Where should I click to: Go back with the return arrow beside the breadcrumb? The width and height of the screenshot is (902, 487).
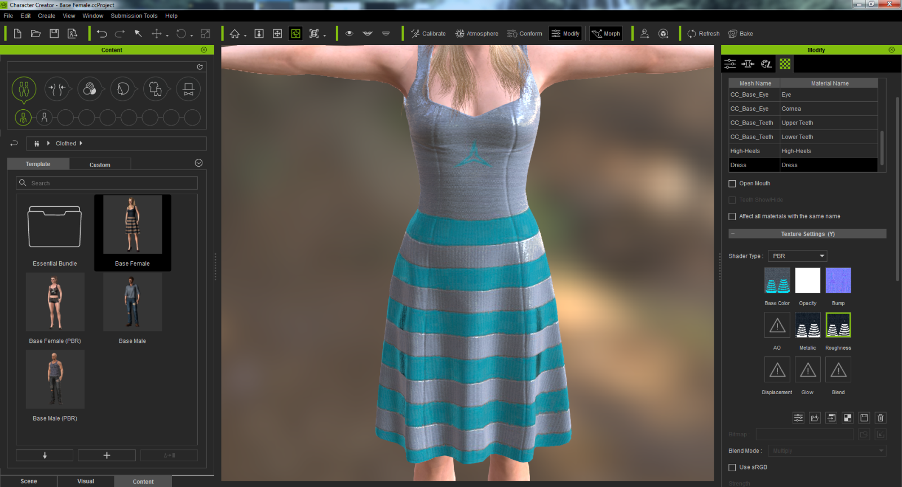click(14, 144)
